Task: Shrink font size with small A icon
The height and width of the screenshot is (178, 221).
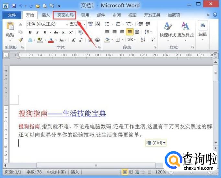Action: (x=81, y=40)
